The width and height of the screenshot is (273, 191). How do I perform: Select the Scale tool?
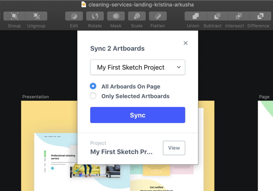pos(137,16)
